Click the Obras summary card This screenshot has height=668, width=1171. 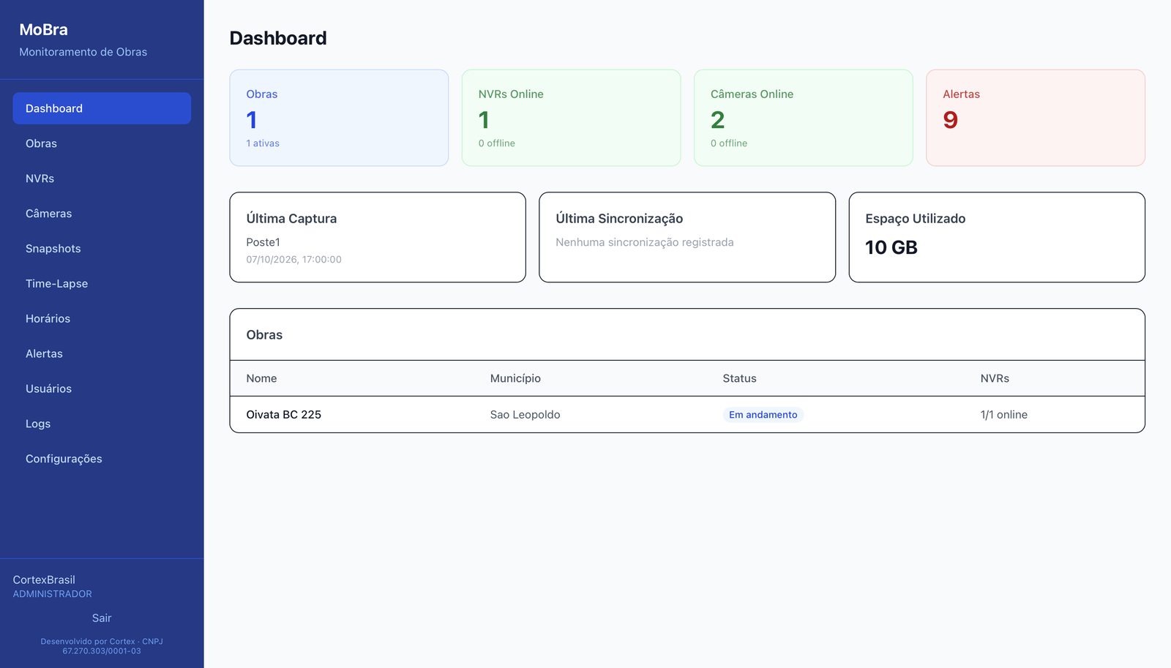click(x=339, y=118)
